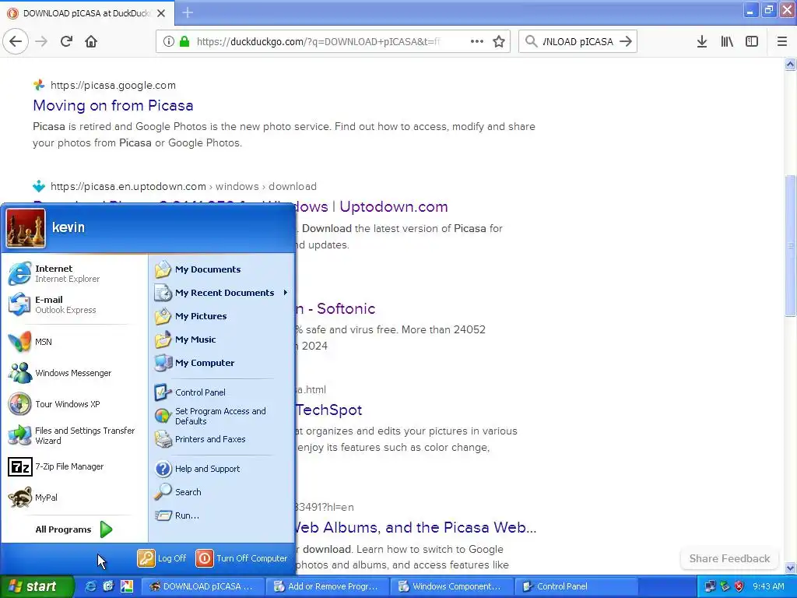Expand My Recent Documents submenu
Screen dimensions: 797x598
point(222,293)
